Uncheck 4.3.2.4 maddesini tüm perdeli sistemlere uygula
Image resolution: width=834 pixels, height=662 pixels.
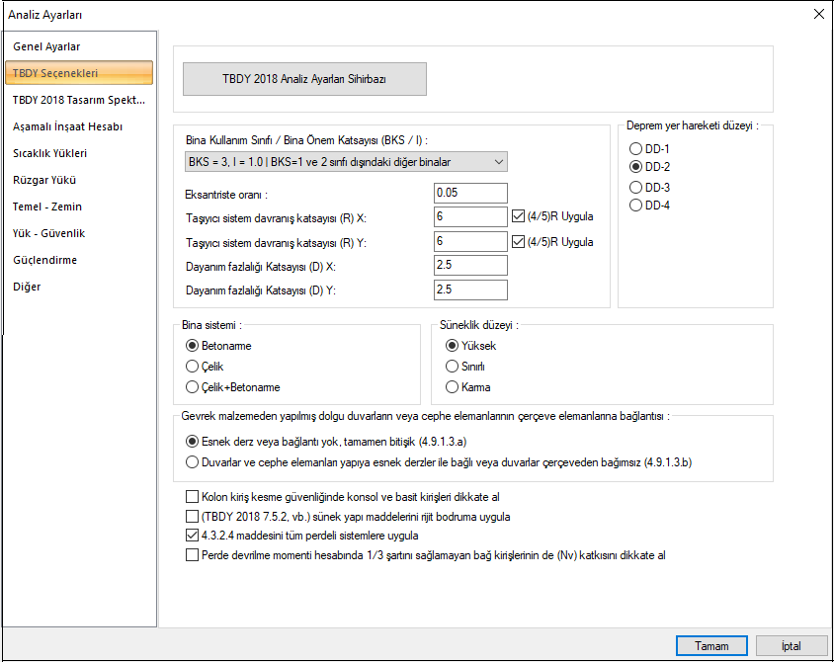(x=192, y=536)
